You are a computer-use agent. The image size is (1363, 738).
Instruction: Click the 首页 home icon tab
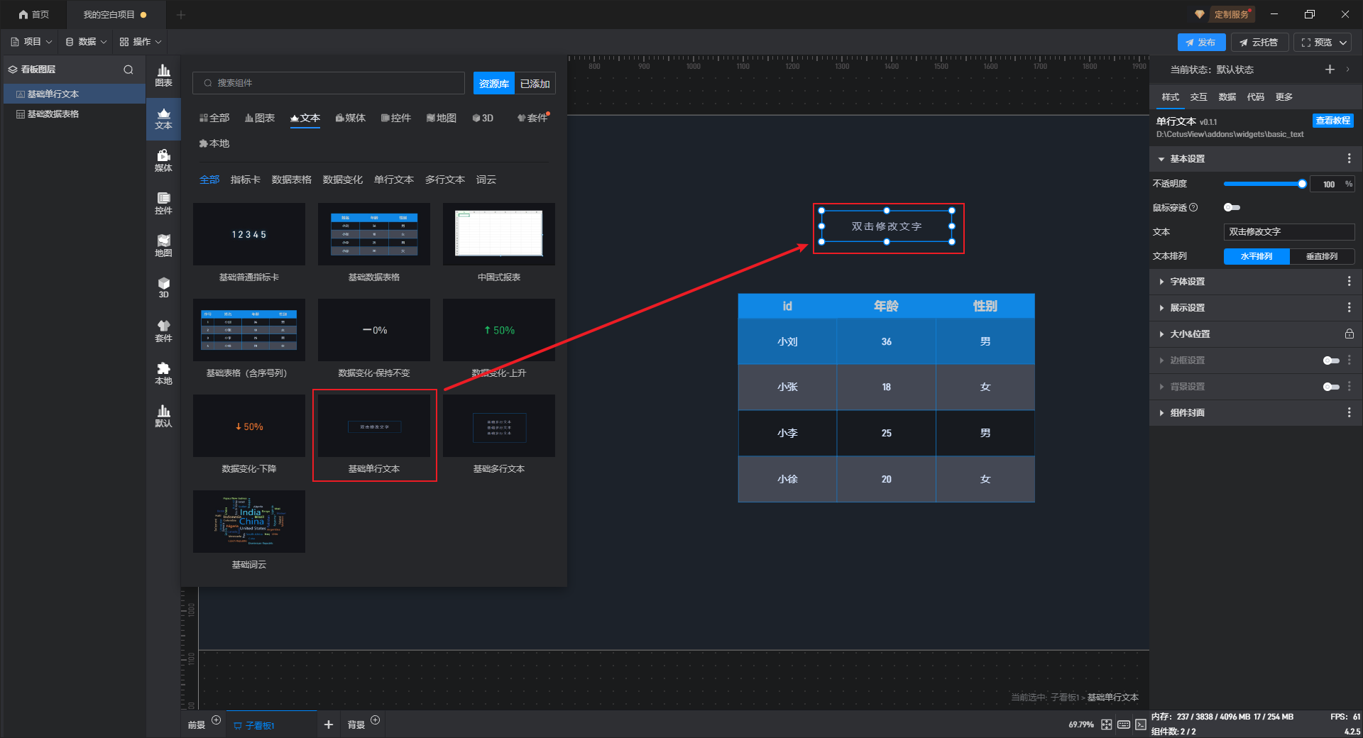[33, 14]
